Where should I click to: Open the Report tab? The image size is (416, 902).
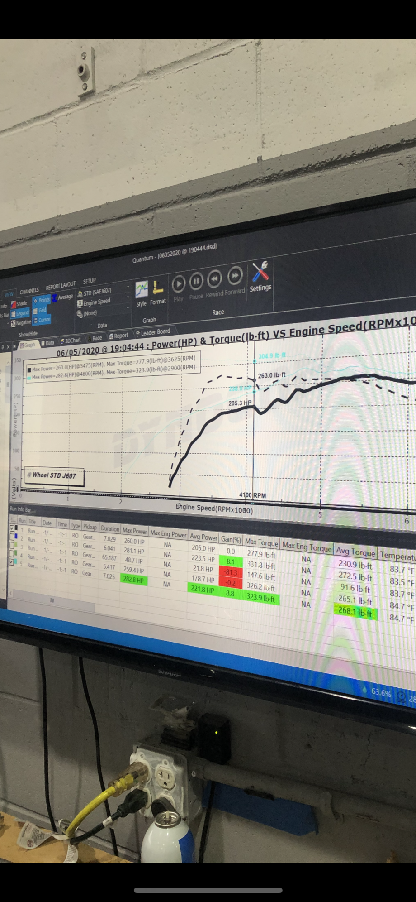pos(118,336)
